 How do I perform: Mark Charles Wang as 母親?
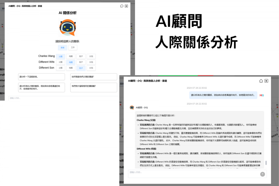71,56
